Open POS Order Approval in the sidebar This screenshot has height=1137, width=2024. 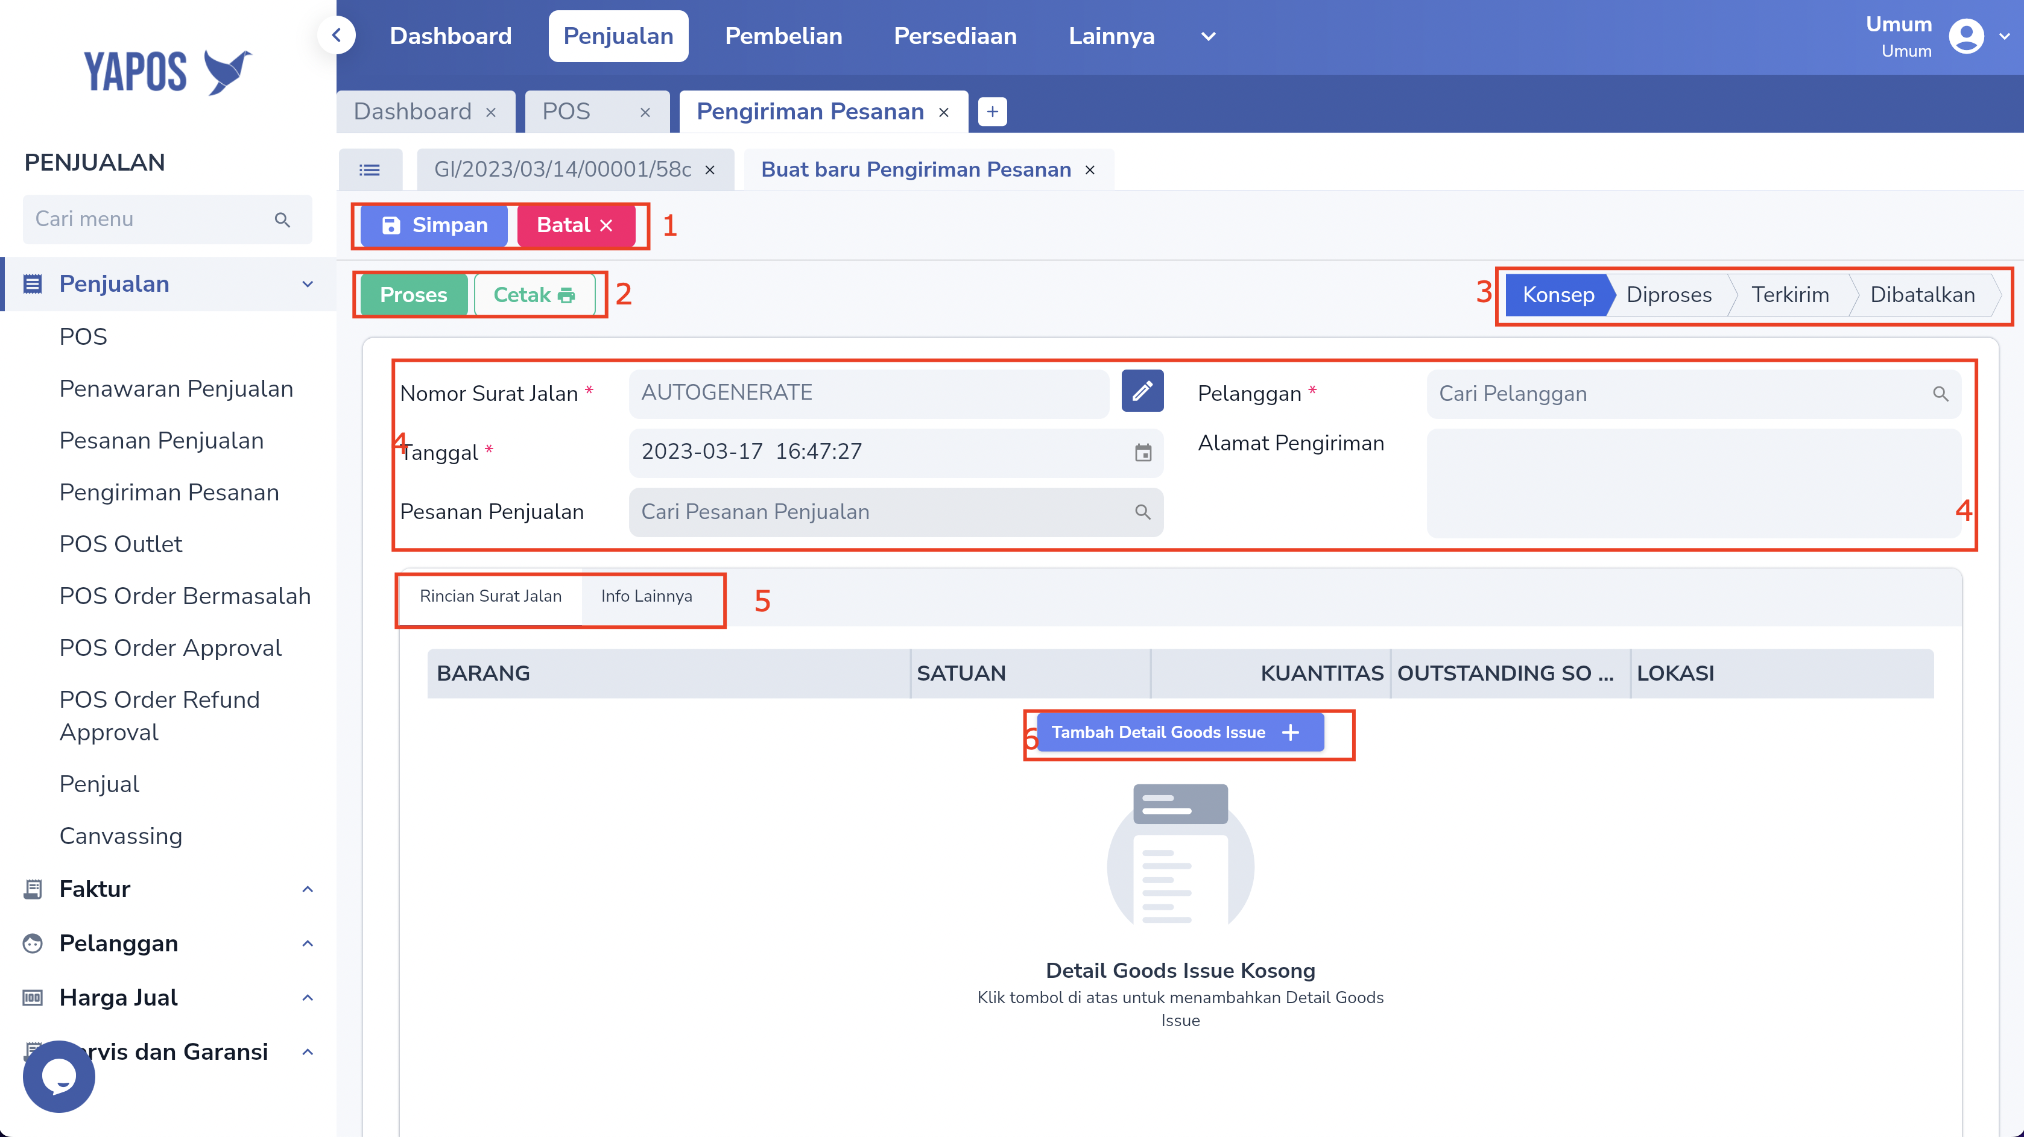tap(171, 648)
